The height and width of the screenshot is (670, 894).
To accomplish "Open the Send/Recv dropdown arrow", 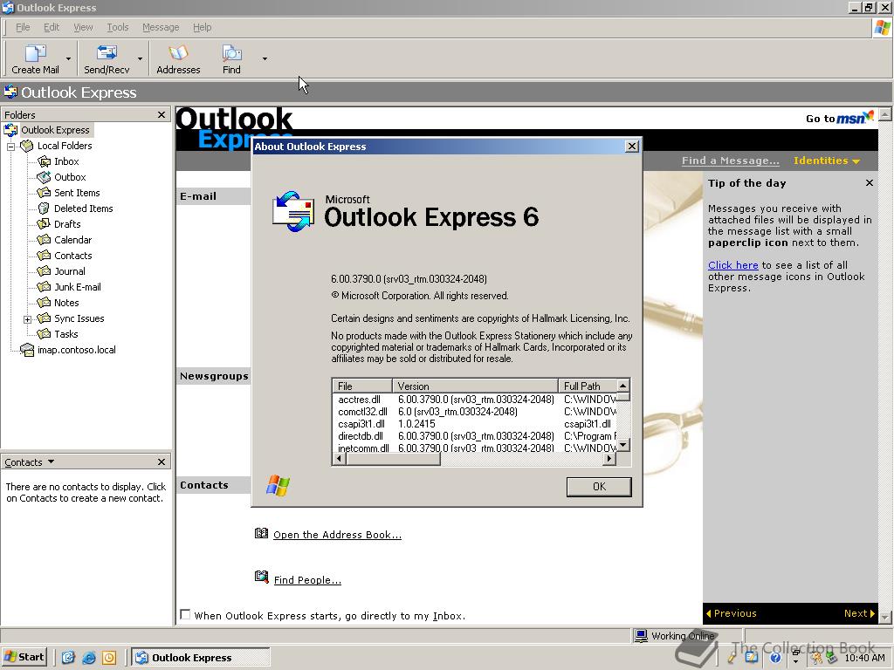I will tap(140, 58).
